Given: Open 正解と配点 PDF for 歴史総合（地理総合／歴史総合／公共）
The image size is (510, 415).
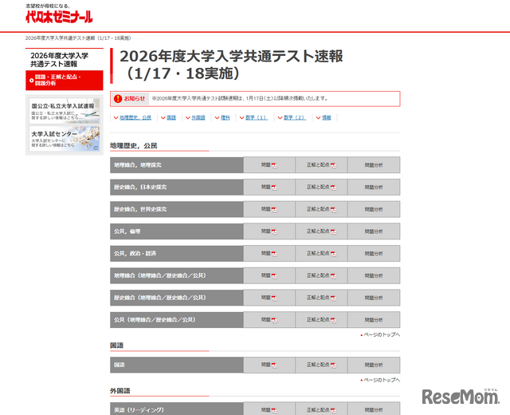Looking at the screenshot, I should 321,298.
